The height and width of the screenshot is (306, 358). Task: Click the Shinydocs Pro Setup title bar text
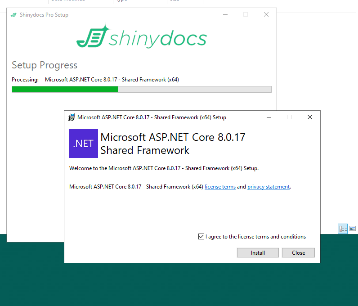(x=44, y=15)
